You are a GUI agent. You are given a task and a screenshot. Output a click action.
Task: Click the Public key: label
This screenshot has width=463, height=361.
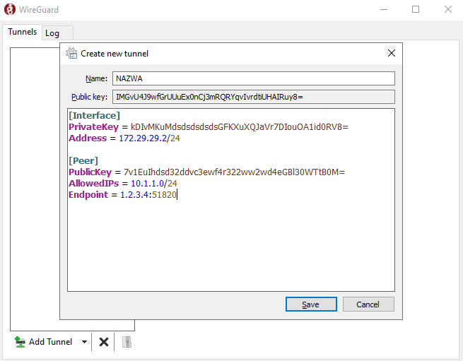[90, 97]
